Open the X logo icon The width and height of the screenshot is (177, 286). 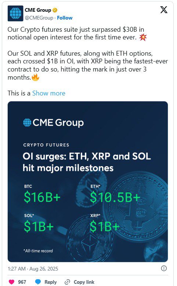(164, 10)
